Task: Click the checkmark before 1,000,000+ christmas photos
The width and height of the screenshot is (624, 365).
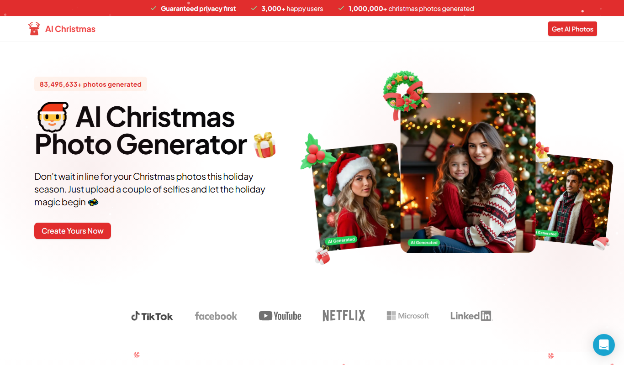Action: [341, 8]
